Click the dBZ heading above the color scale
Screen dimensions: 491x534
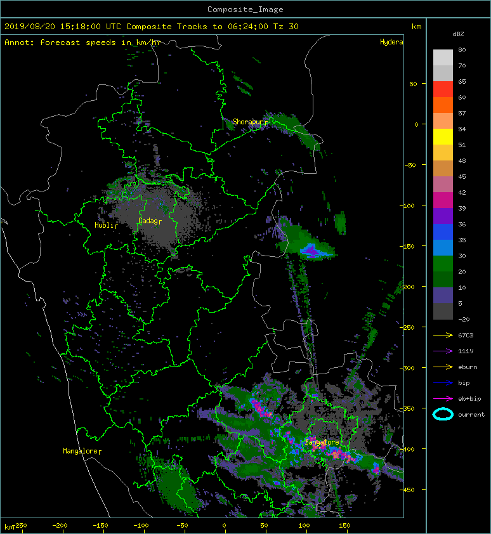pos(458,34)
